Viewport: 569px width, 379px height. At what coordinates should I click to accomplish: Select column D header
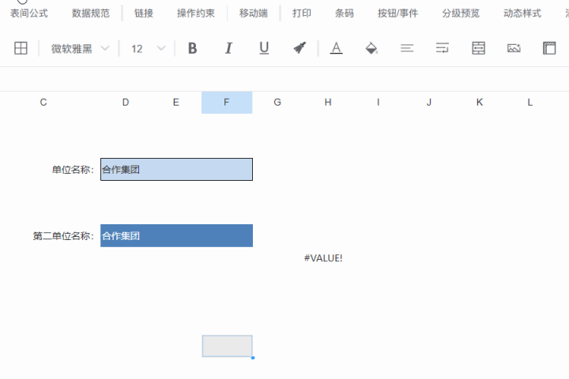coord(126,103)
